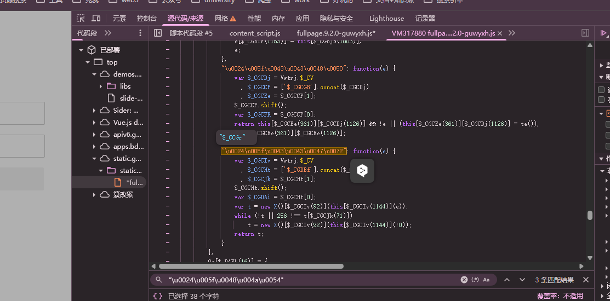
Task: Open the Lighthouse tab
Action: [387, 18]
